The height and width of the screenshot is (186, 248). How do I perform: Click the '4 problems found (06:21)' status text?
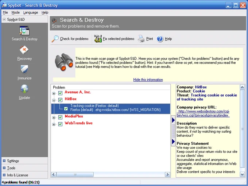[x=20, y=182]
